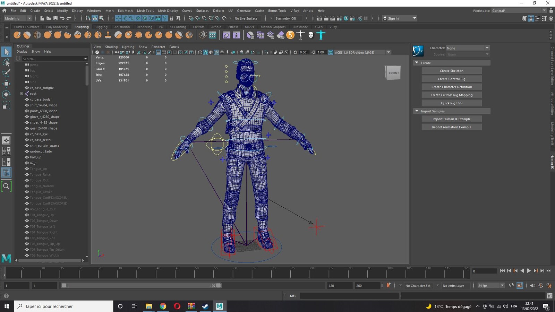
Task: Open the 24 fps frame rate dropdown
Action: pyautogui.click(x=491, y=286)
